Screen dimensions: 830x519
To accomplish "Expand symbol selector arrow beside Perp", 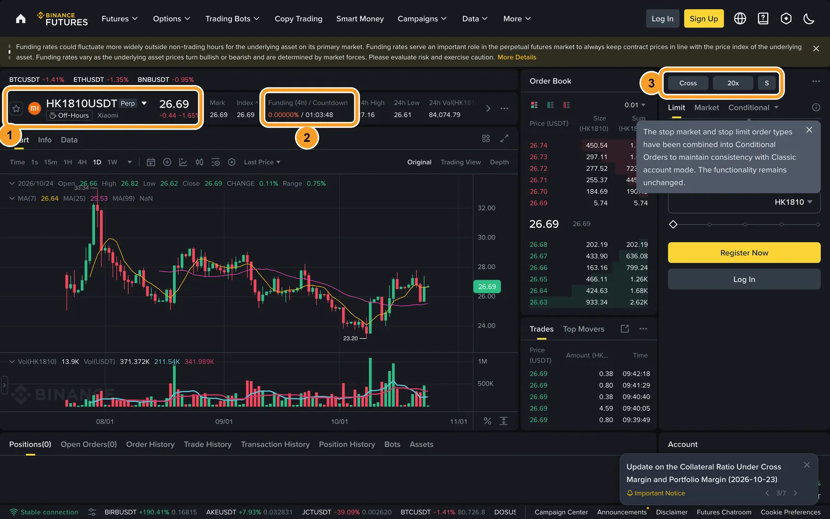I will tap(144, 103).
